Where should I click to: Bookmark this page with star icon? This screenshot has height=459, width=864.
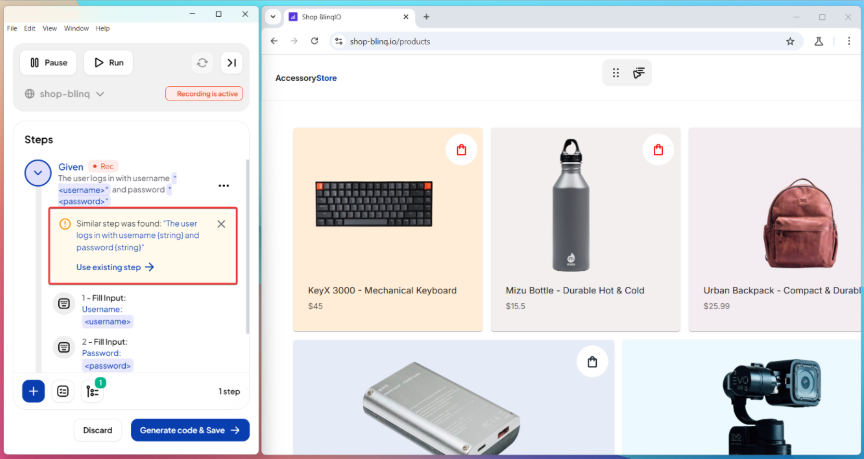coord(790,41)
